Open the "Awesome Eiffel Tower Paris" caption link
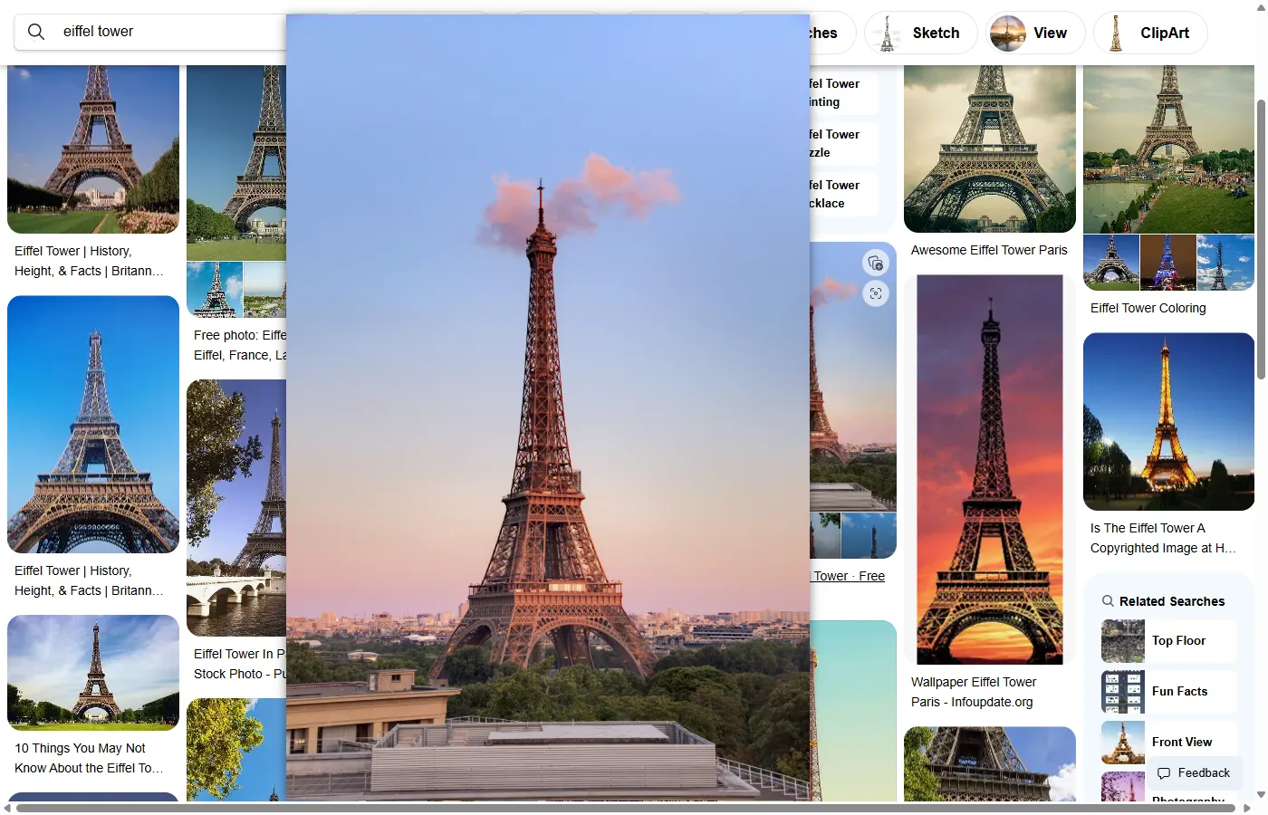 989,250
